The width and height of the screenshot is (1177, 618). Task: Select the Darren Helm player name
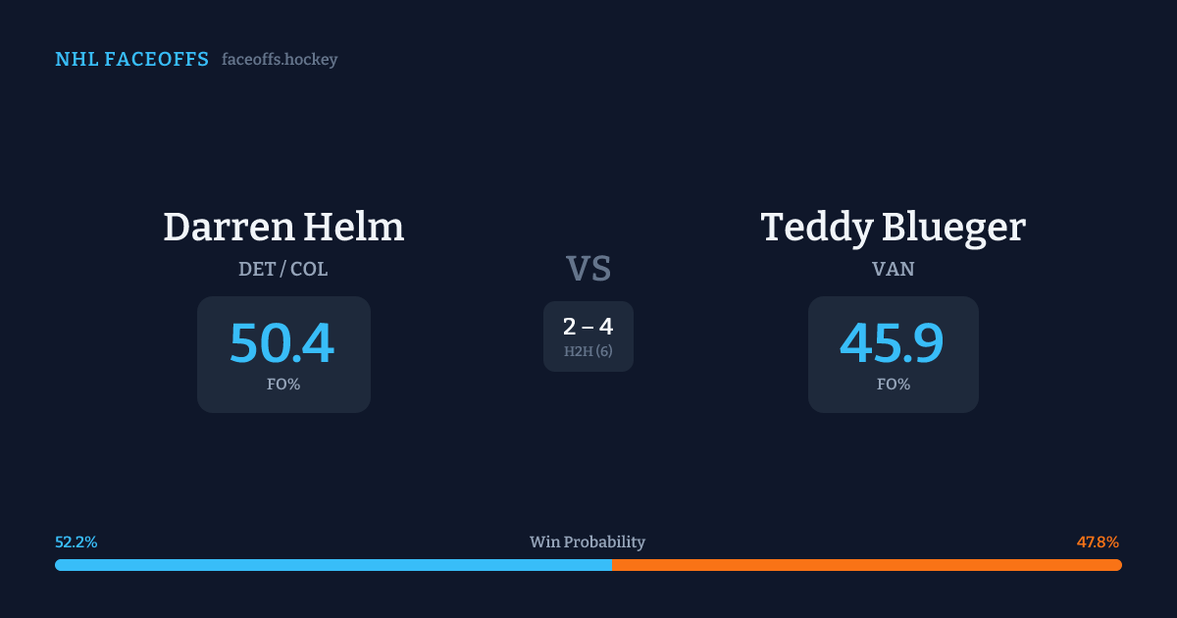click(283, 228)
